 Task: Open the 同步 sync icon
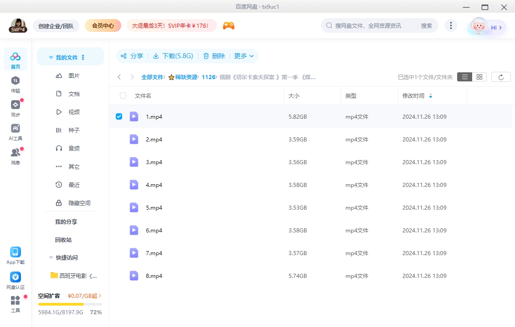coord(15,108)
